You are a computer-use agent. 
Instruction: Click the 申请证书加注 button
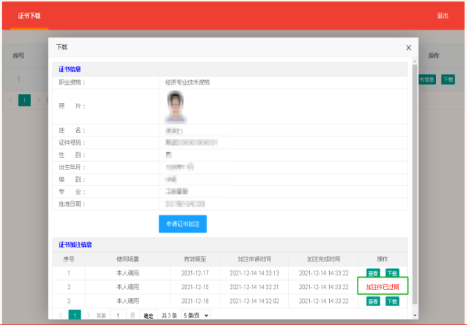click(182, 224)
